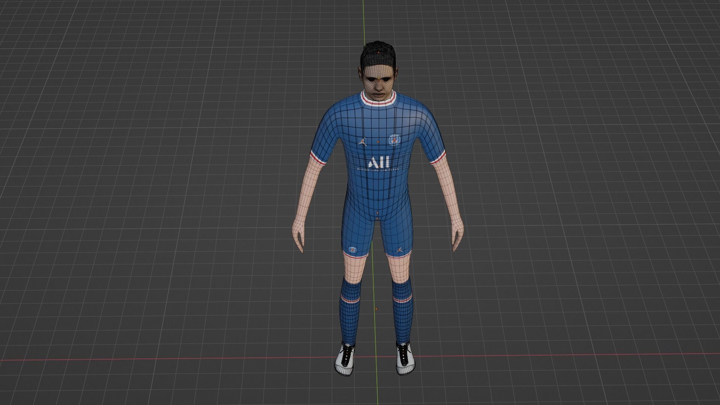Select the white boot on the right
Image resolution: width=720 pixels, height=405 pixels.
pyautogui.click(x=406, y=358)
